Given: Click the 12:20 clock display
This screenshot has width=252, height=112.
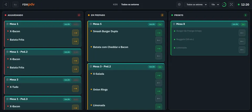Looking at the screenshot, I should (245, 4).
